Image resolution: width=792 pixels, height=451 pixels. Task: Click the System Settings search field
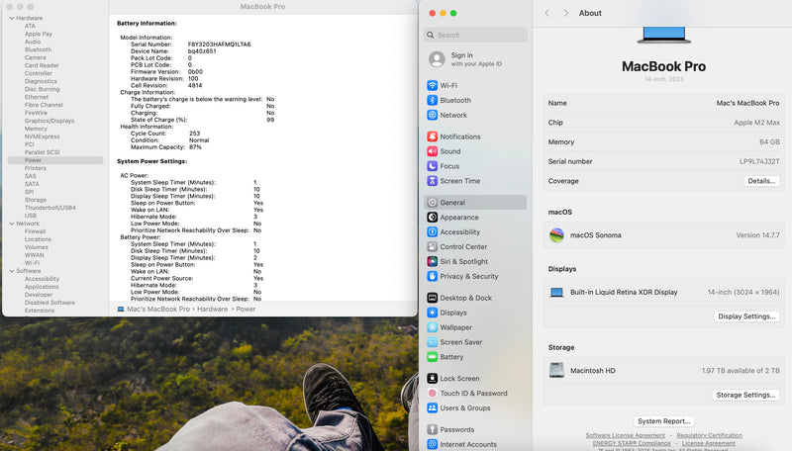point(475,35)
